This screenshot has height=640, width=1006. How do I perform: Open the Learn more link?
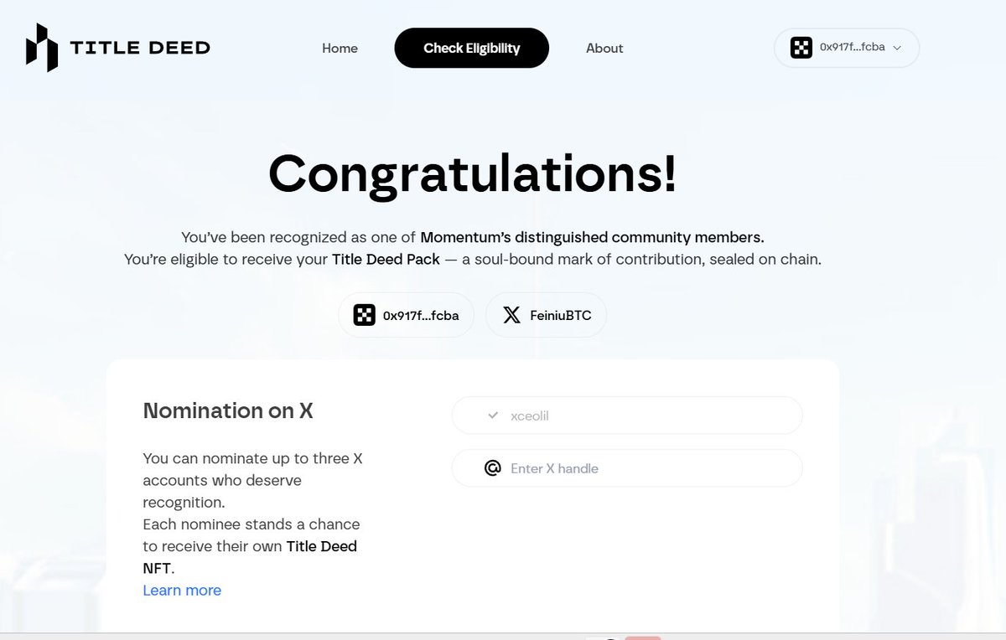pos(182,591)
